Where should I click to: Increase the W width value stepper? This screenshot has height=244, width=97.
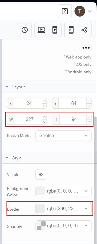[x=44, y=117]
